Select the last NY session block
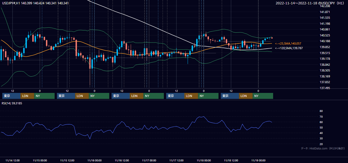Screen dimensions: 348x163 tap(263, 96)
